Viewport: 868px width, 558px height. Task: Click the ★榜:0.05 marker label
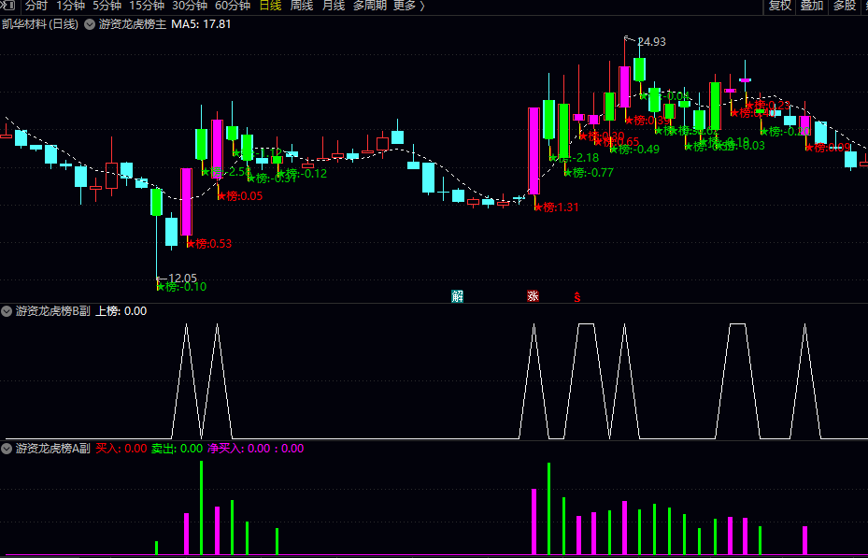[x=240, y=196]
